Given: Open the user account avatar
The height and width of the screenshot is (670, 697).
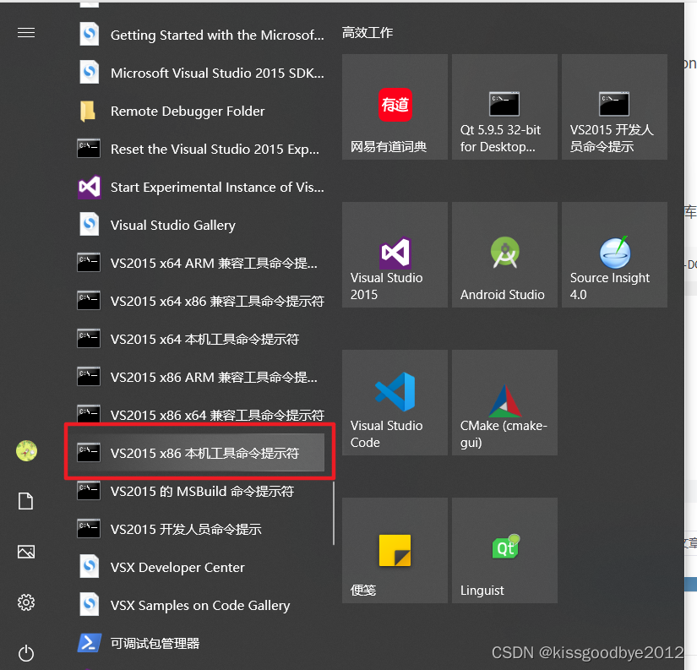Looking at the screenshot, I should tap(27, 451).
